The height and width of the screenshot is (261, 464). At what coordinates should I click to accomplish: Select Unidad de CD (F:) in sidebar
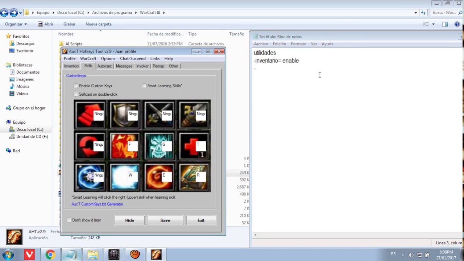click(32, 137)
